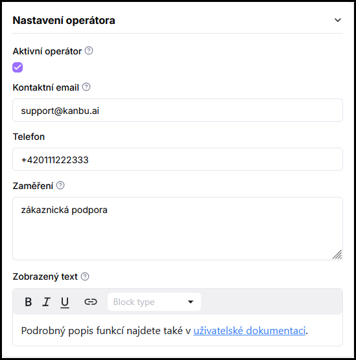Click the Nastavení operátora heading
This screenshot has height=360, width=356.
[x=64, y=20]
